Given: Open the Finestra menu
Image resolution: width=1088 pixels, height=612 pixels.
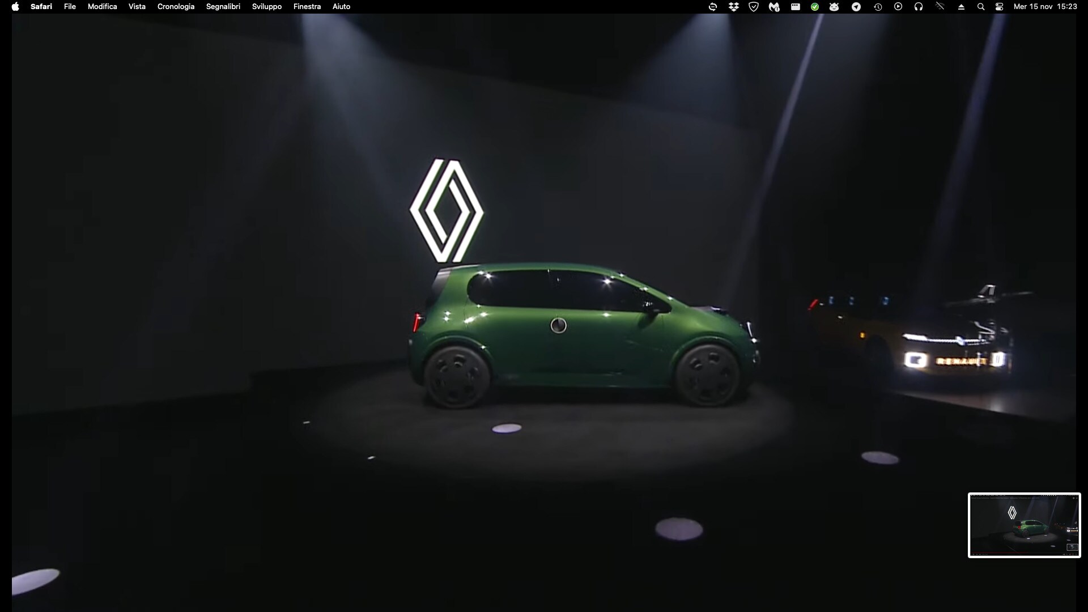Looking at the screenshot, I should (x=307, y=7).
